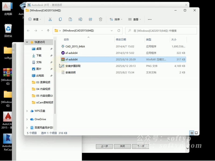
Task: Expand the address bar history dropdown
Action: pos(112,31)
